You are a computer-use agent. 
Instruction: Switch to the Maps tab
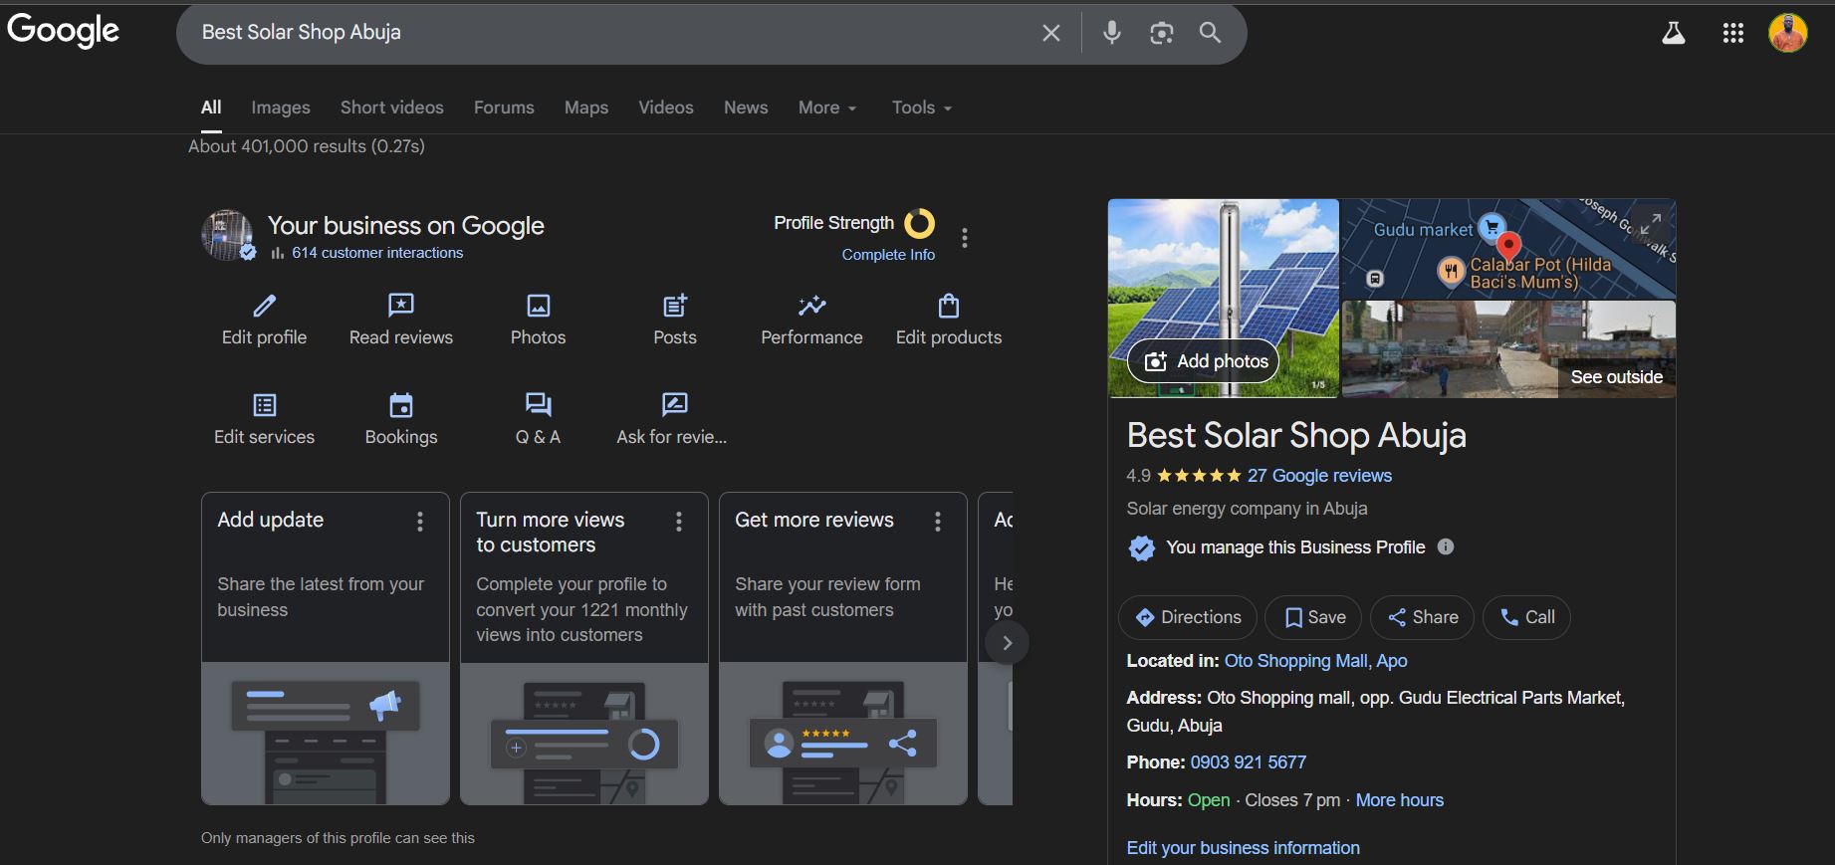(586, 108)
